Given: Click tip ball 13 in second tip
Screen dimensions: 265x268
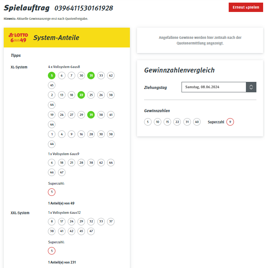Looking at the screenshot, I should point(62,95).
